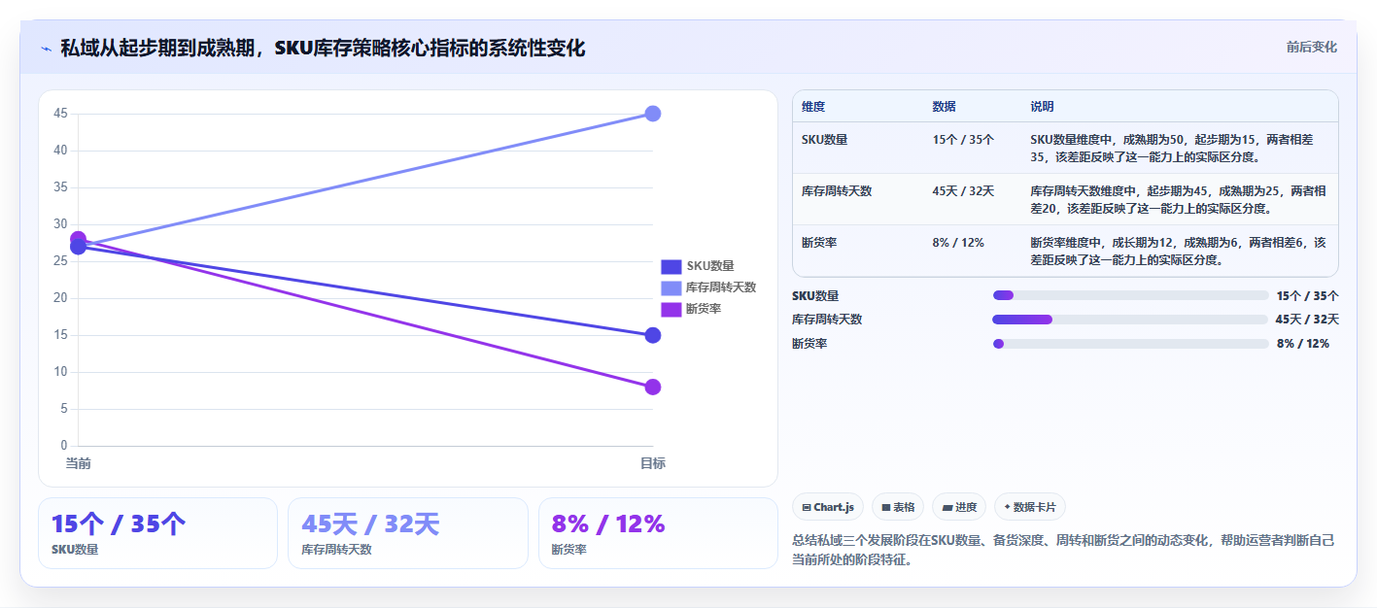Screen dimensions: 1377x608
Task: Click the icon in the 表格 tag
Action: pos(886,507)
